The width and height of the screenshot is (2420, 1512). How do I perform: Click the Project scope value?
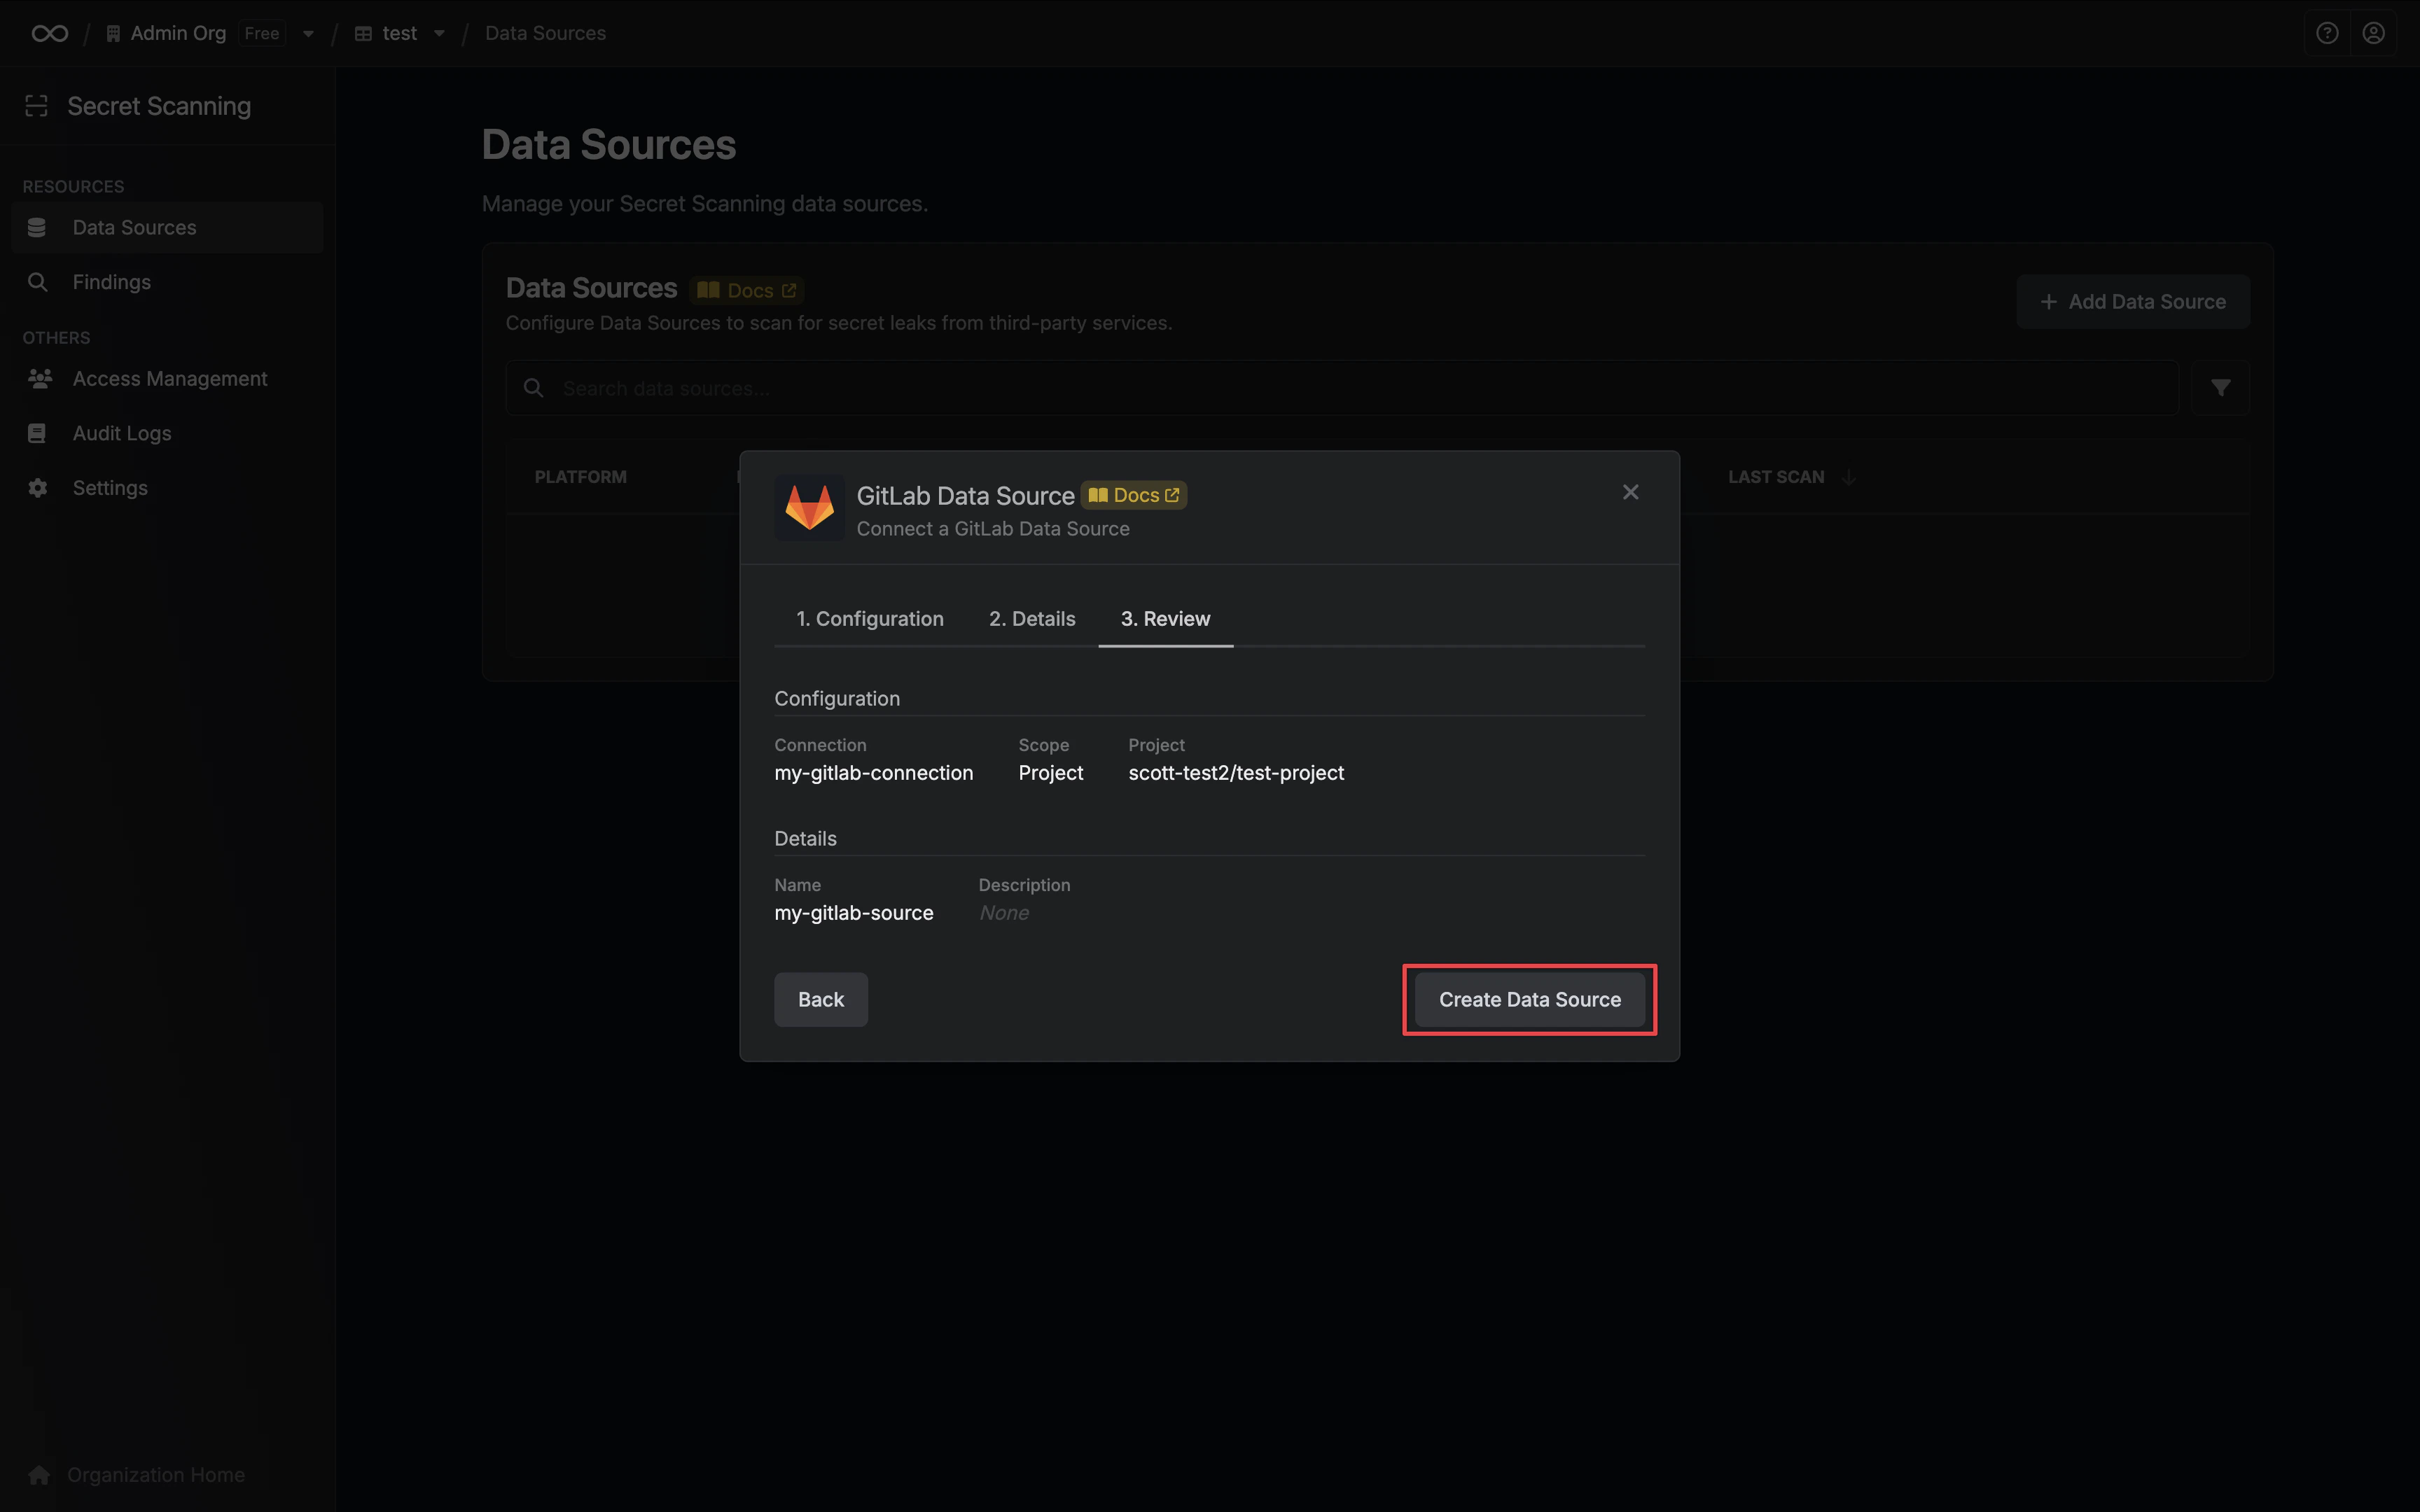pos(1050,773)
